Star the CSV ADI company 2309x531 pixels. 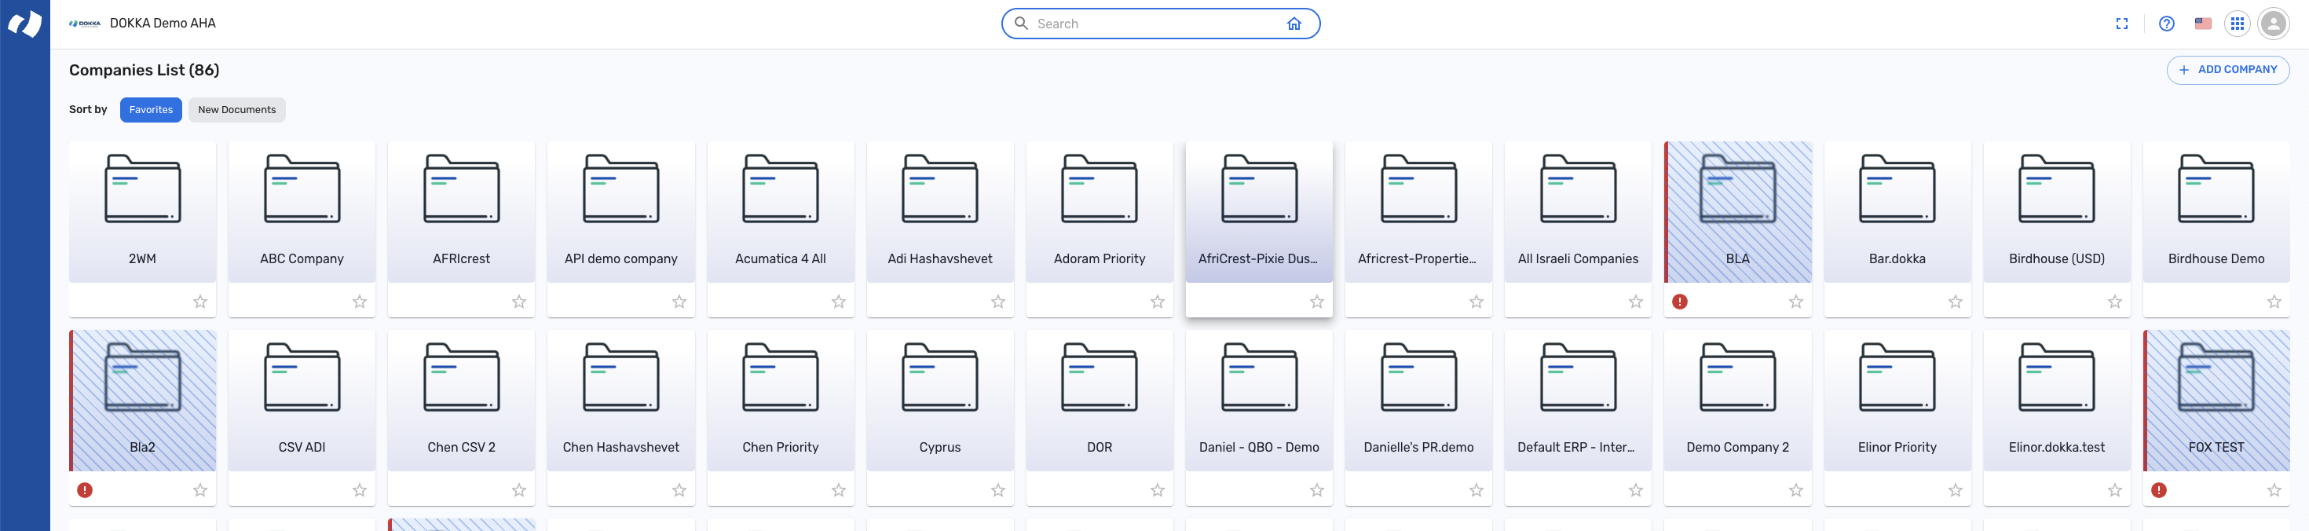pos(360,489)
